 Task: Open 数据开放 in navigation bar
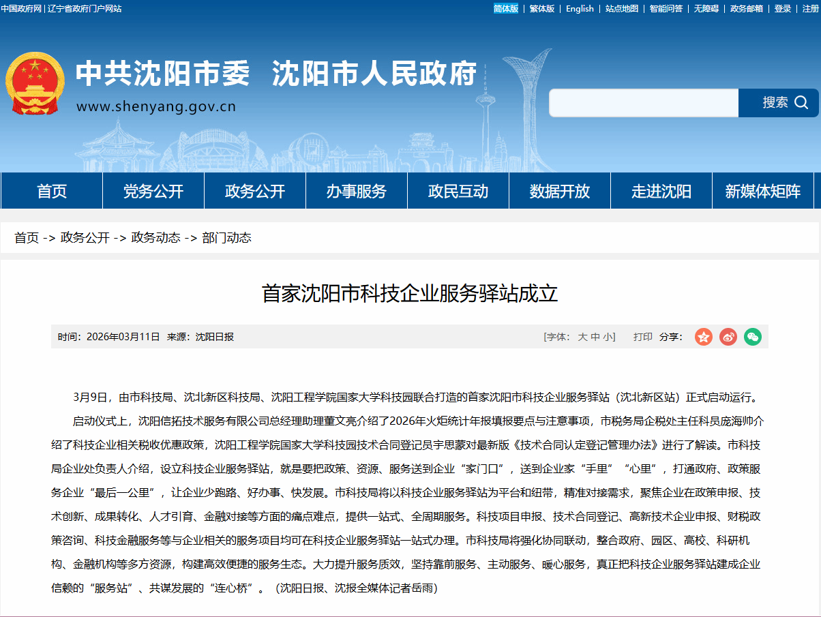coord(559,191)
